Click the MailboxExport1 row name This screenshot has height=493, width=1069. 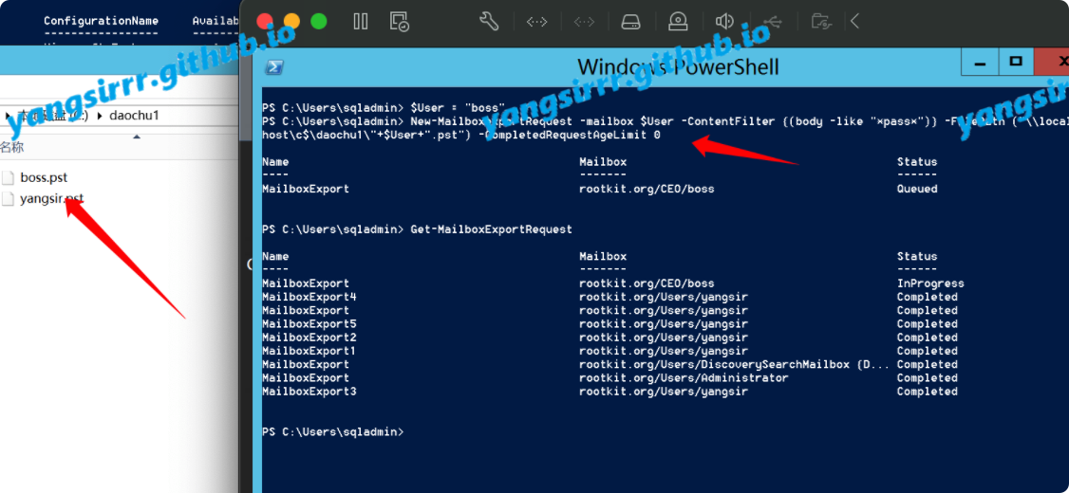coord(309,352)
